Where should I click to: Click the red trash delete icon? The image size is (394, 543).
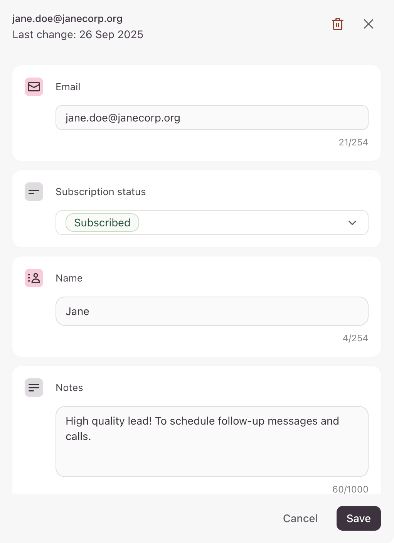click(338, 24)
